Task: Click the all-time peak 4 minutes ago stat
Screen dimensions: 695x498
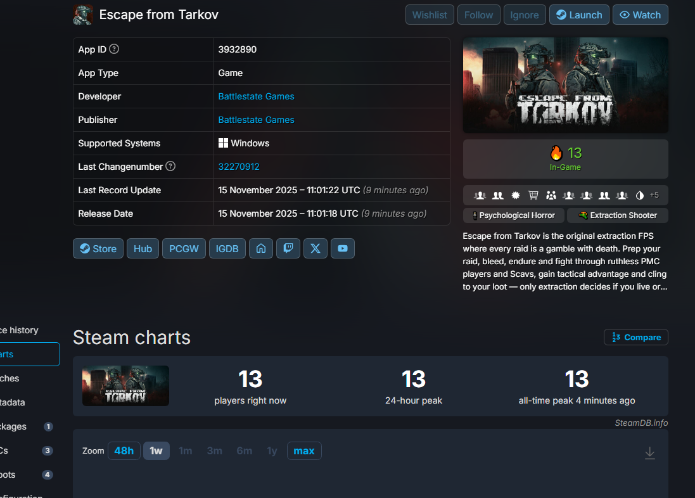Action: pyautogui.click(x=577, y=386)
